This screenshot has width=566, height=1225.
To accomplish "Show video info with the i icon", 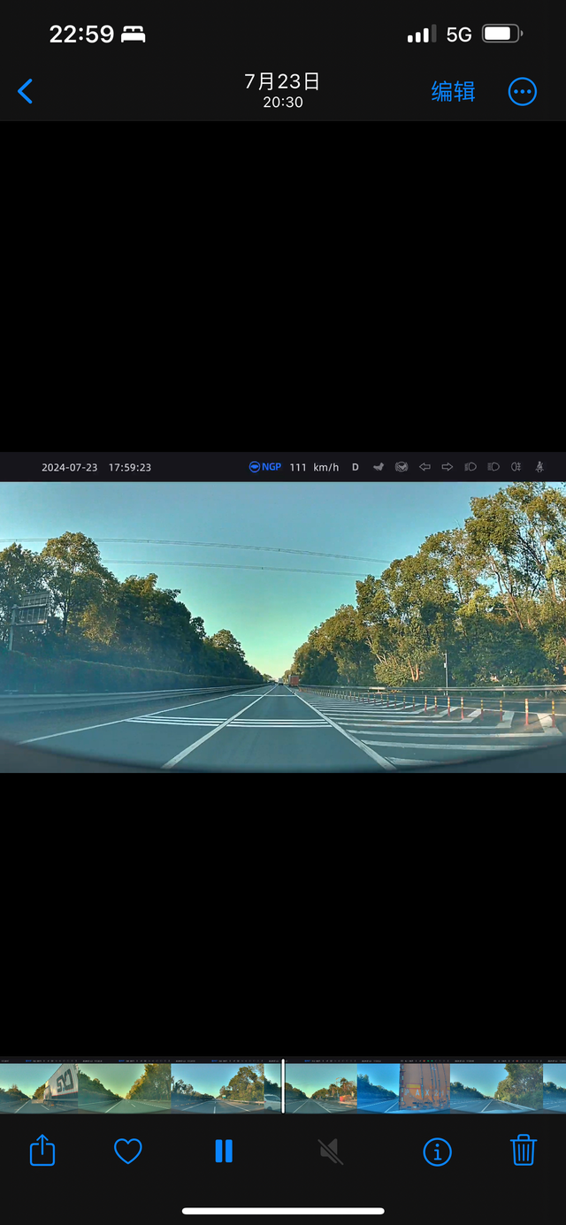I will pos(437,1152).
